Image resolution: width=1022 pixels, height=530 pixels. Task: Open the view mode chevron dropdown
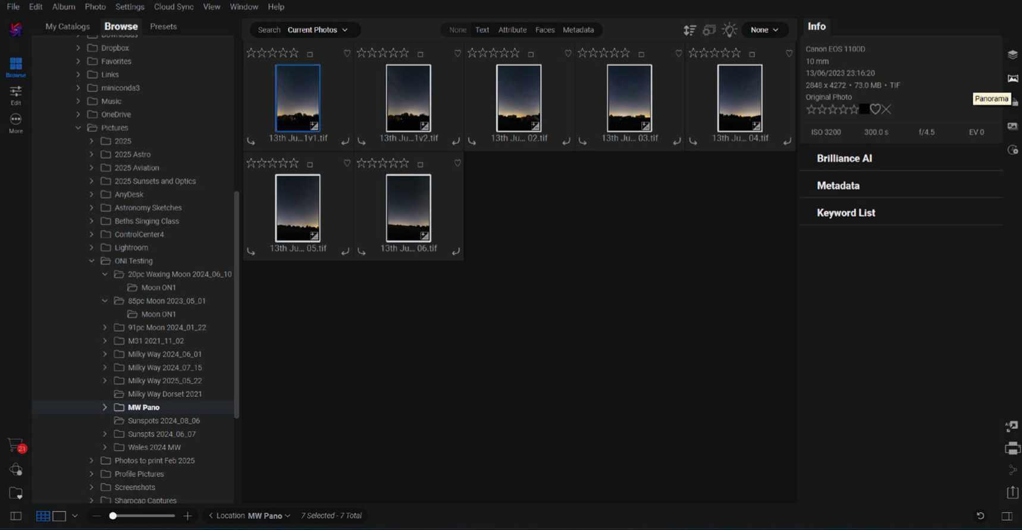coord(75,516)
